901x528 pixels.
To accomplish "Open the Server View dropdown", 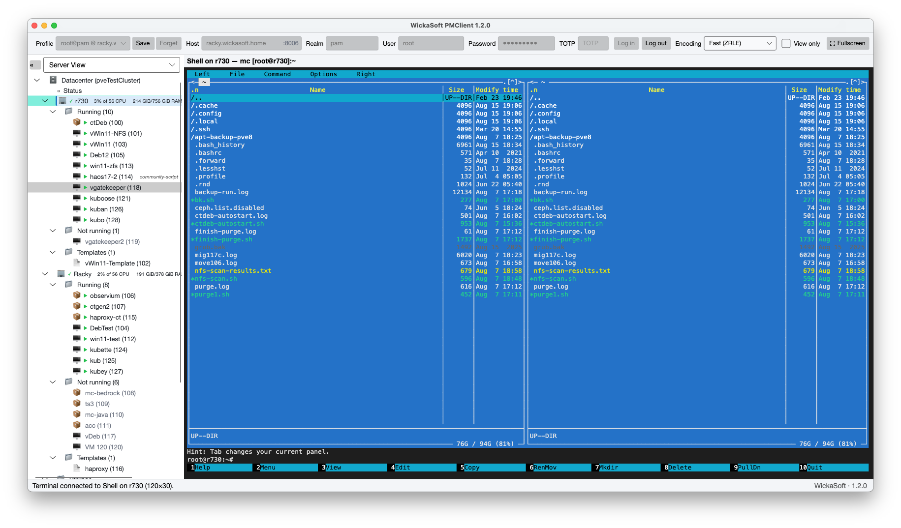I will point(112,65).
